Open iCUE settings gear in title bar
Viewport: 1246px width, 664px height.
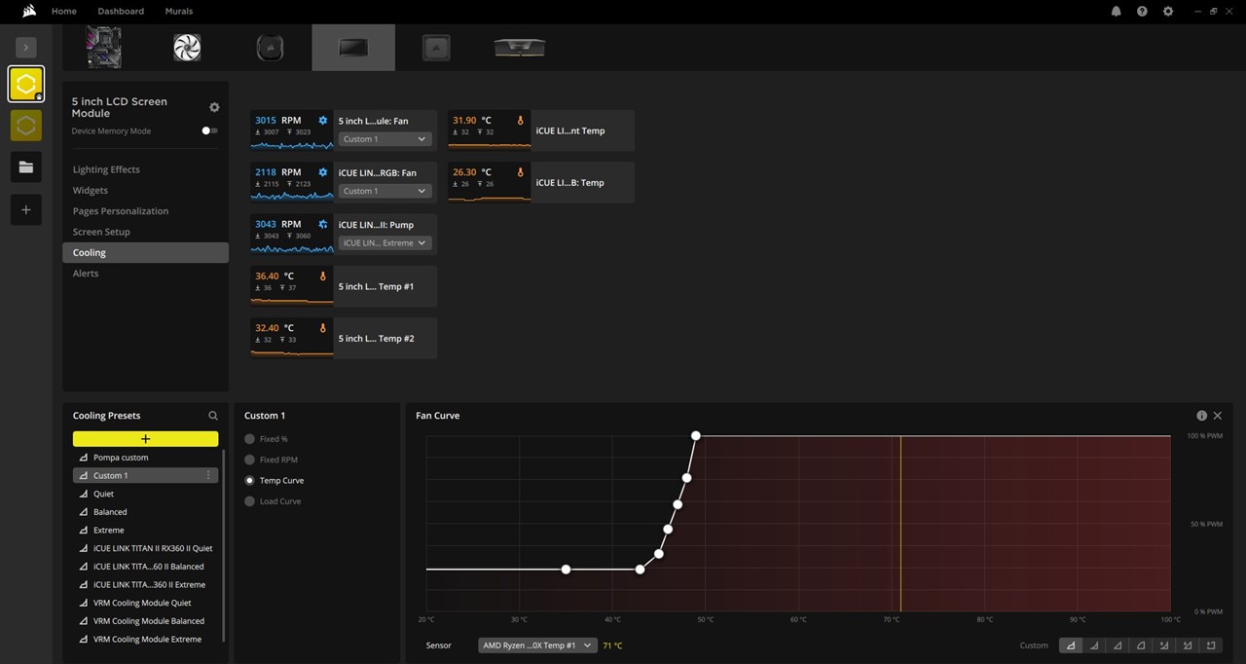(1168, 12)
